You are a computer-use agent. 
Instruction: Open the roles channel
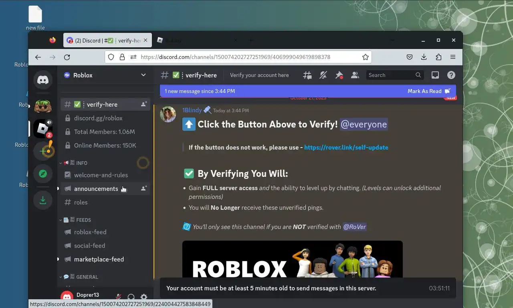[x=105, y=202]
